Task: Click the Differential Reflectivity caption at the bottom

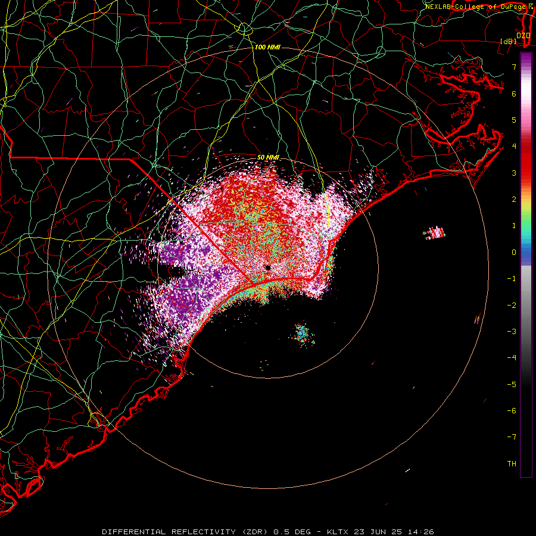Action: (x=268, y=532)
